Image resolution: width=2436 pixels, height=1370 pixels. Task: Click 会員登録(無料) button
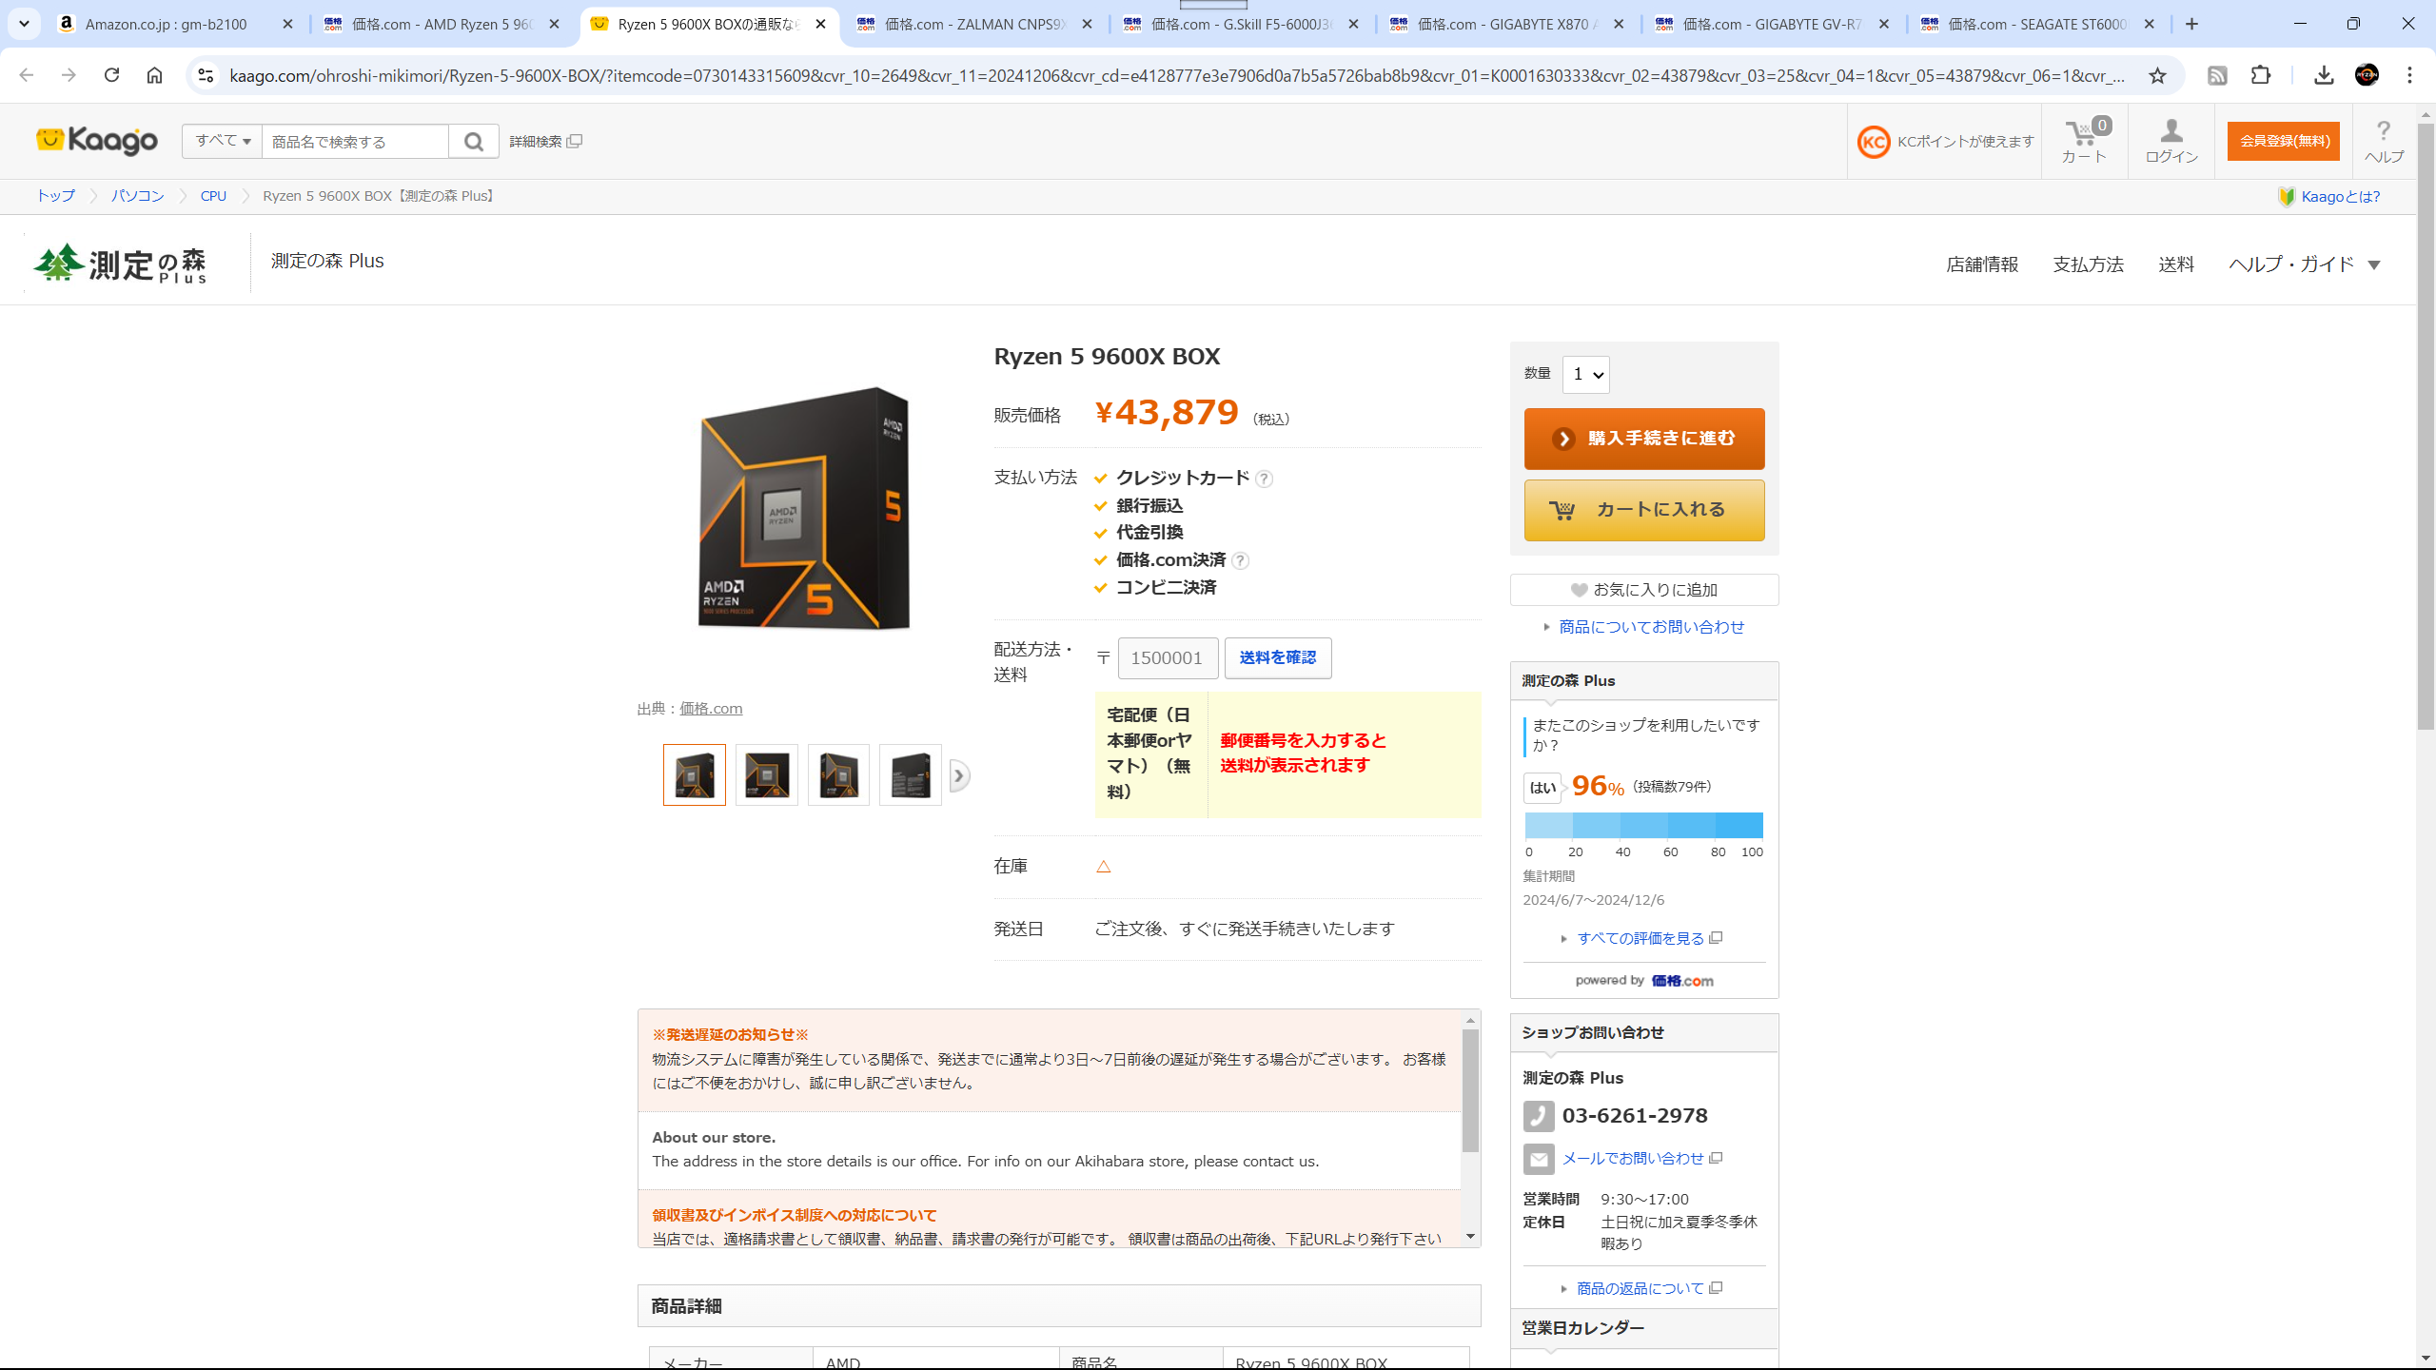pyautogui.click(x=2283, y=141)
